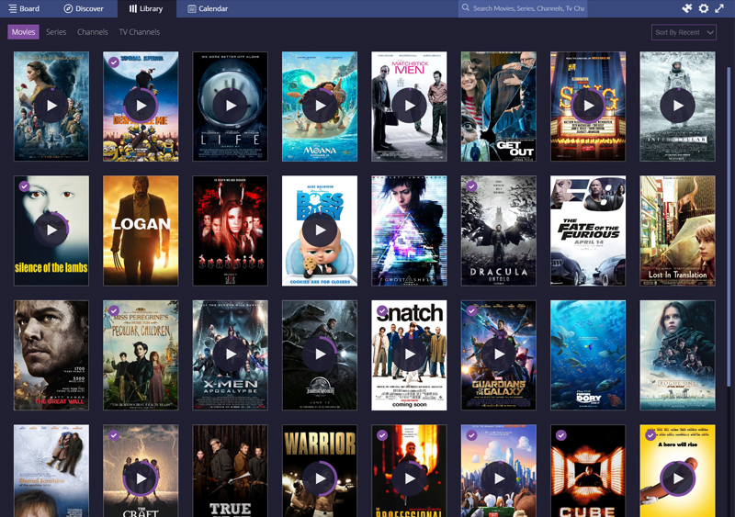Play Interstellar with its play button
735x517 pixels.
tap(678, 106)
